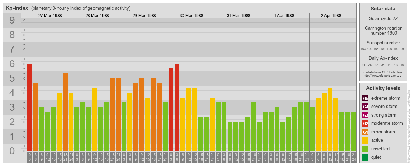Screen dimensions: 410x166
Task: Click the green 0-3h bar on 31 Mar
Action: 218,127
